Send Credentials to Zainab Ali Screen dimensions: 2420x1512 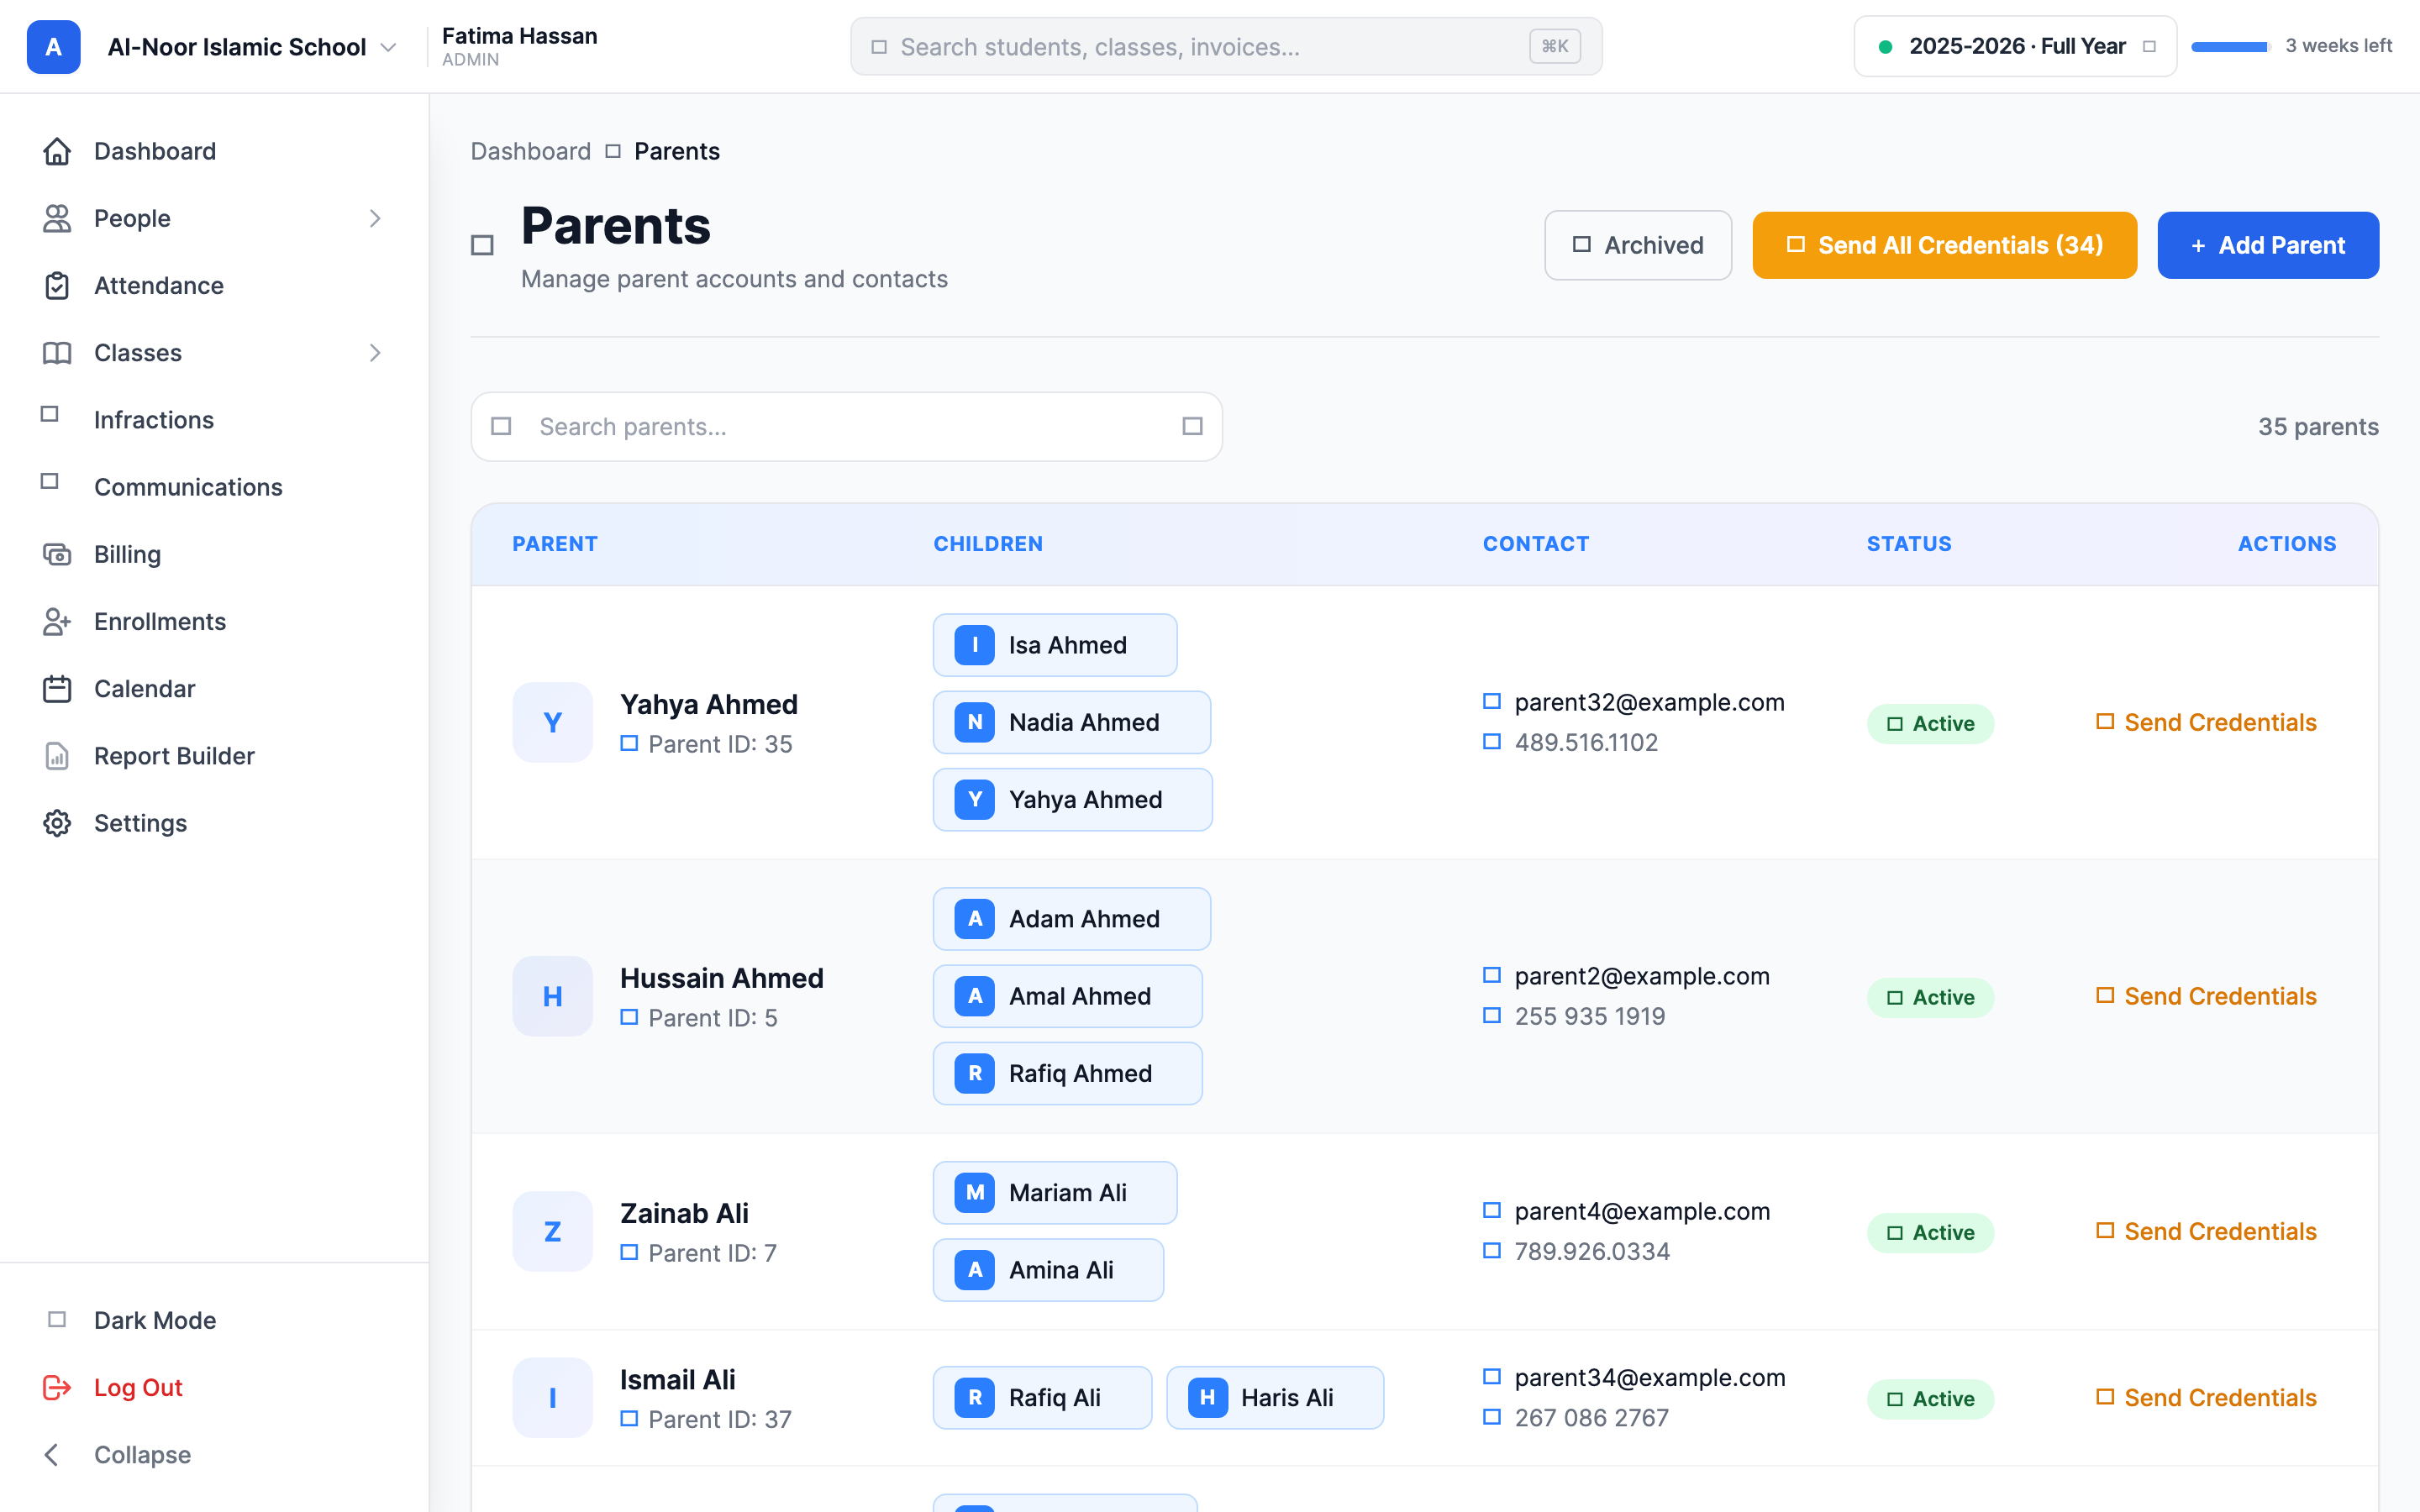[x=2206, y=1231]
